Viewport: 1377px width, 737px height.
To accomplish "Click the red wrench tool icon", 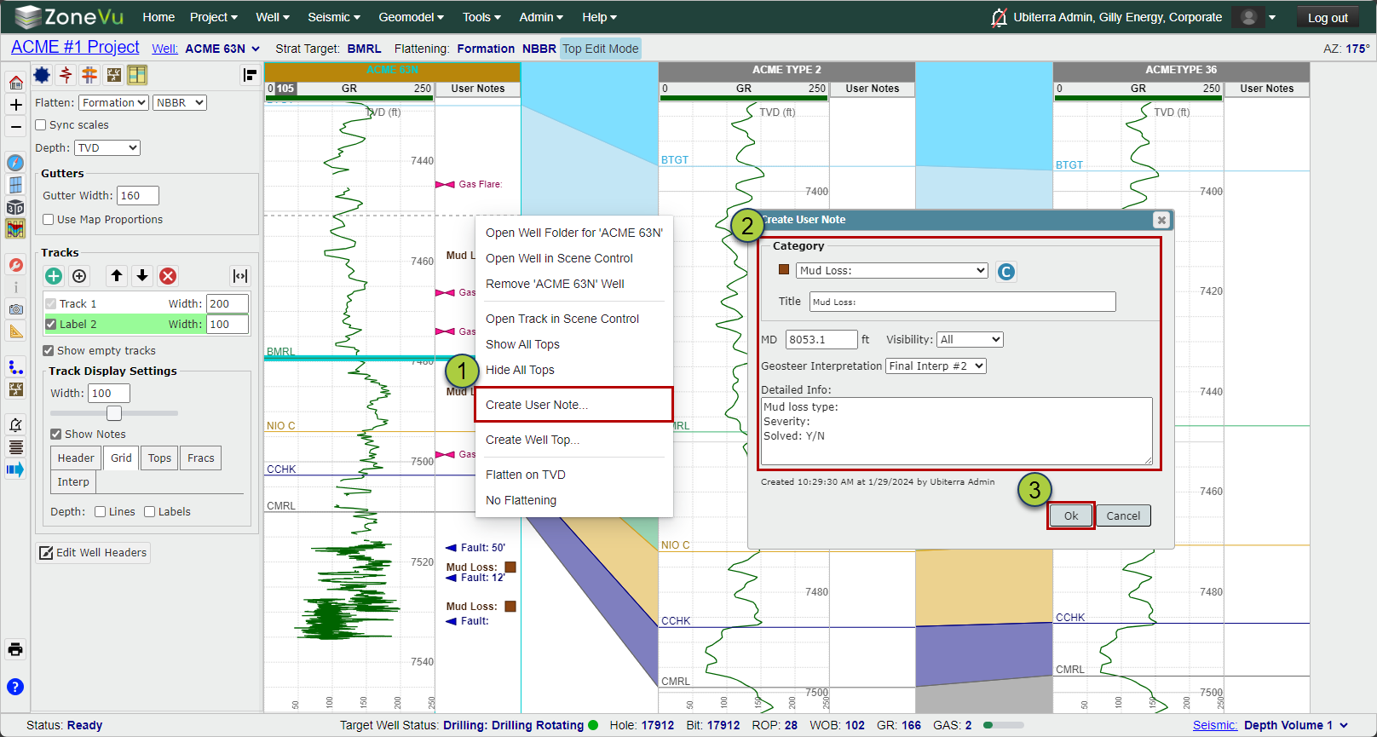I will (x=15, y=265).
